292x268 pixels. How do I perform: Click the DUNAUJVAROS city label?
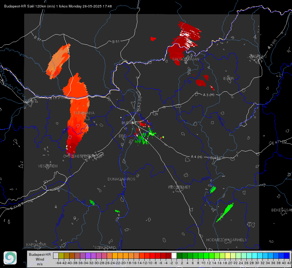121,179
